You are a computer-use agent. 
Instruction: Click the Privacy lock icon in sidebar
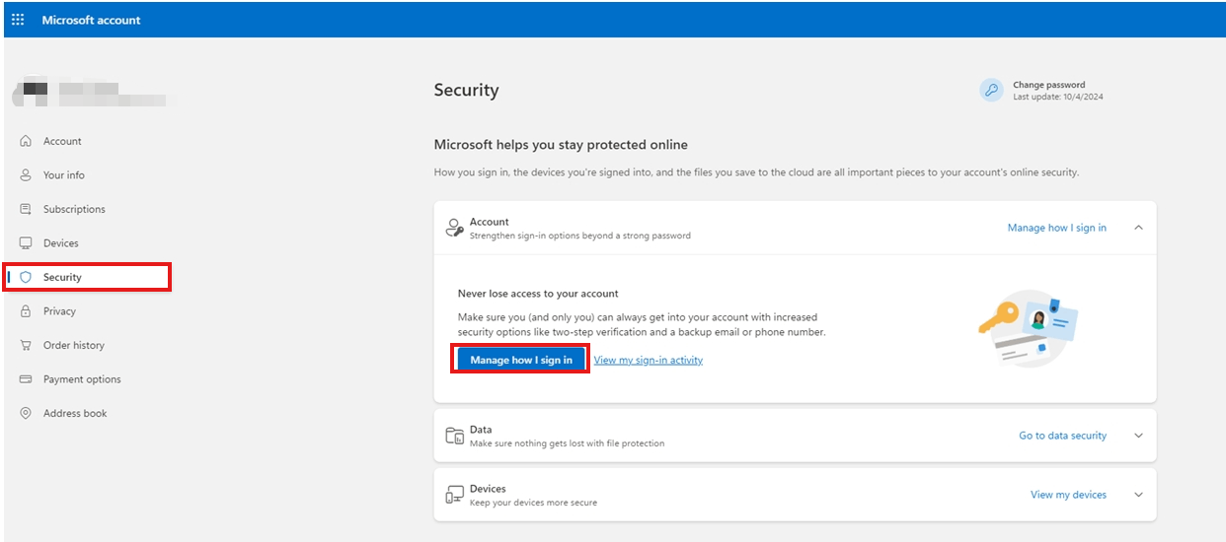click(26, 311)
